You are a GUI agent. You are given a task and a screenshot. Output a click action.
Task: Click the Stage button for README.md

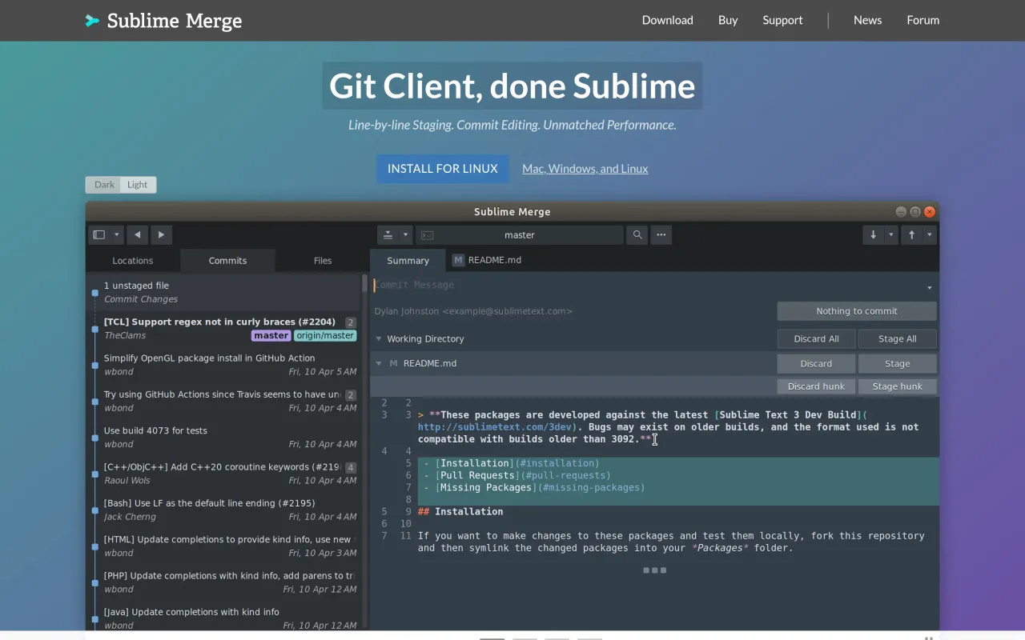[897, 363]
